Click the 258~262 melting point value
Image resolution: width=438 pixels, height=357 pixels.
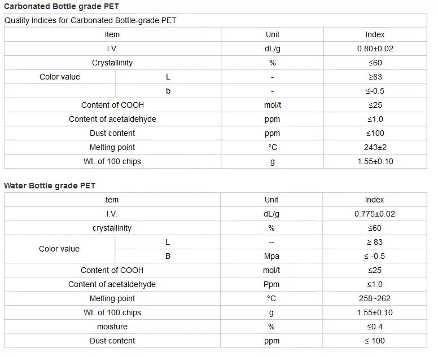[375, 298]
